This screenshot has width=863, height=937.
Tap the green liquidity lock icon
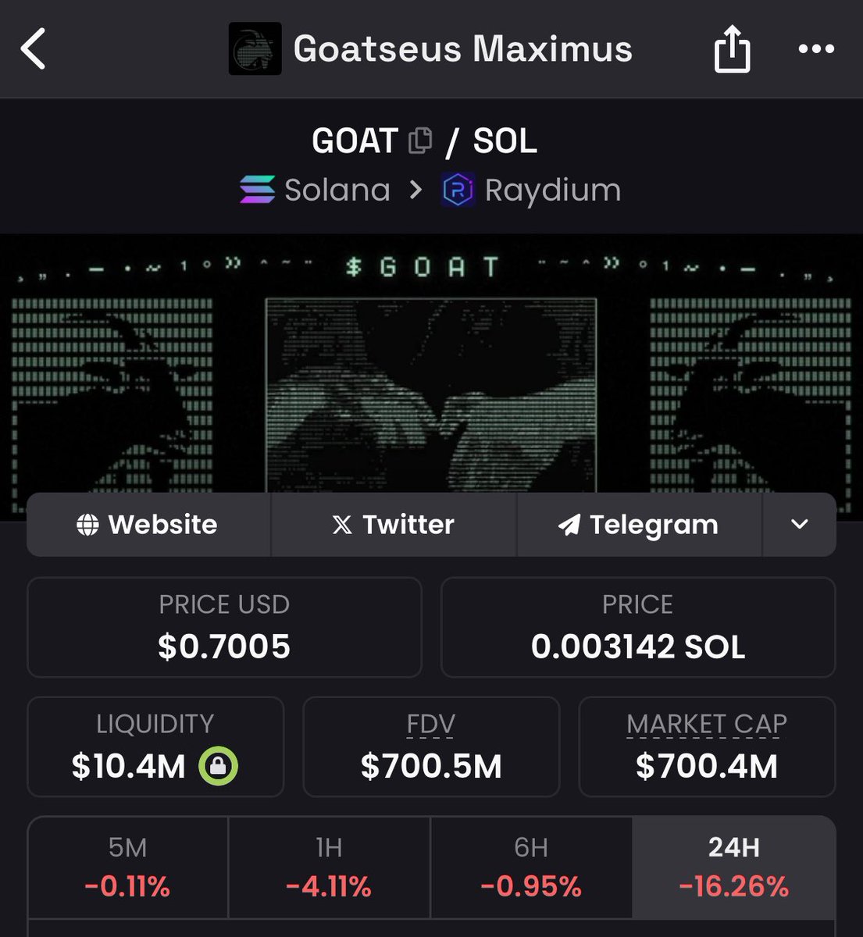coord(218,766)
